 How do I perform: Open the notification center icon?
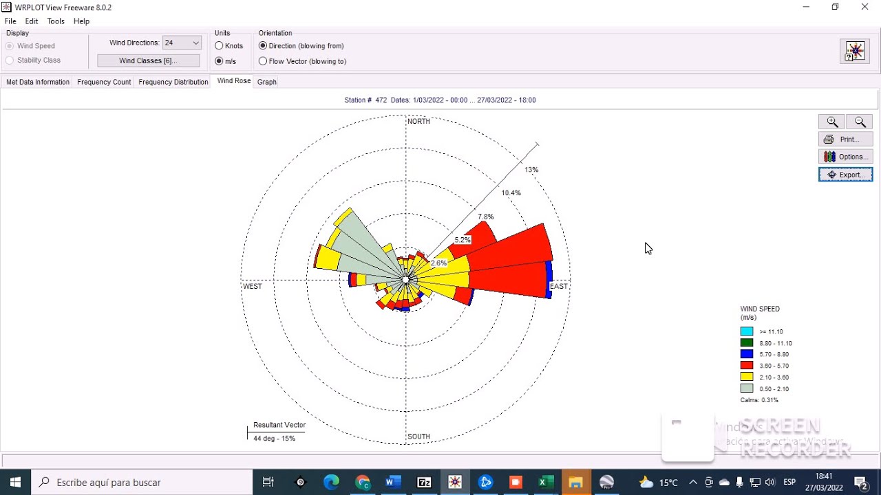point(860,482)
